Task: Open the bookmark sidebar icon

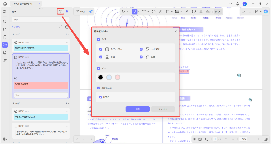Action: tap(5, 37)
